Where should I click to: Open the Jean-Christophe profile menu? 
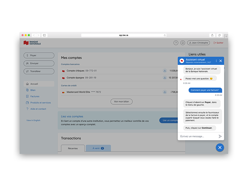point(199,43)
